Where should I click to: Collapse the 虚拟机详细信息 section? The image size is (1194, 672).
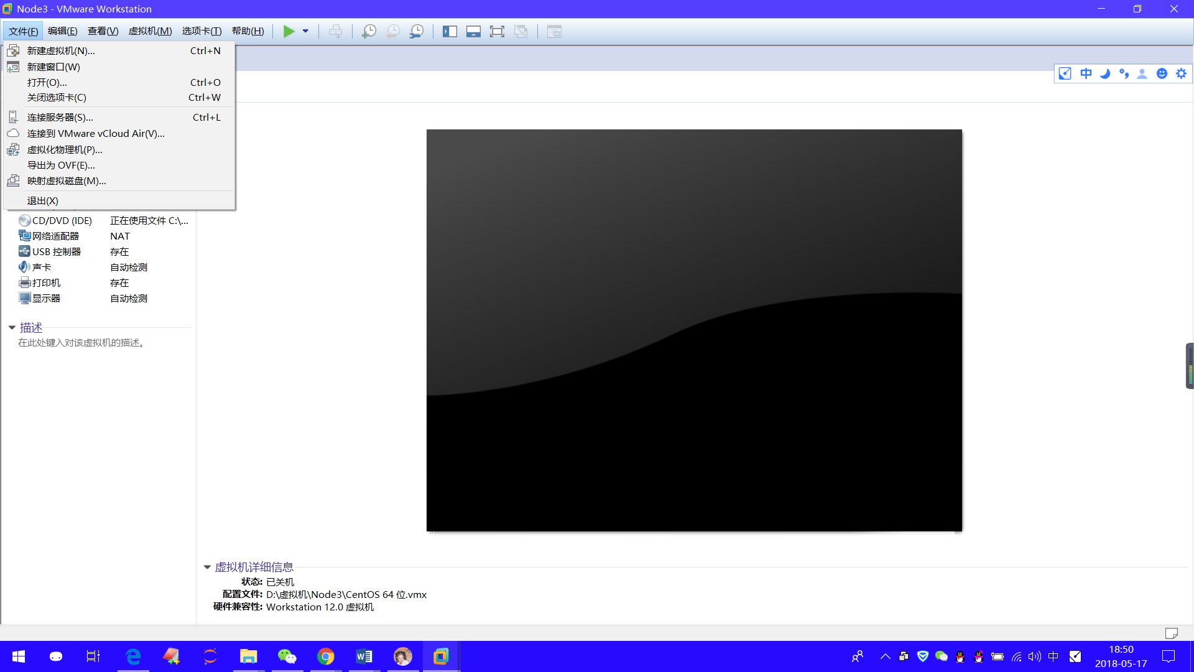[207, 567]
